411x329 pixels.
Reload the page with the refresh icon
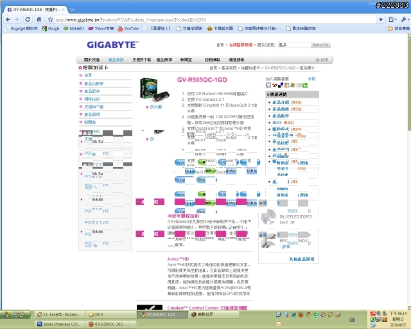pos(28,19)
